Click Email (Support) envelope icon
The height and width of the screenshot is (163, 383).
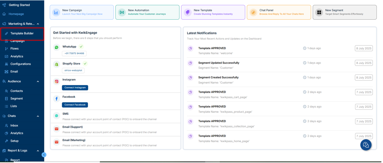click(57, 129)
